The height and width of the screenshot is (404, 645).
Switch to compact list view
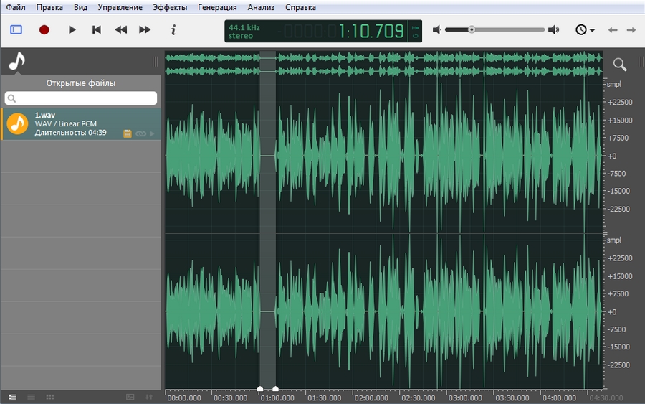pos(32,397)
